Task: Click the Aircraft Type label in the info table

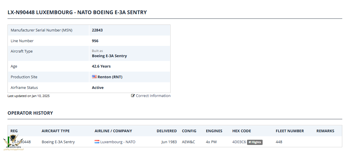Action: [x=21, y=51]
